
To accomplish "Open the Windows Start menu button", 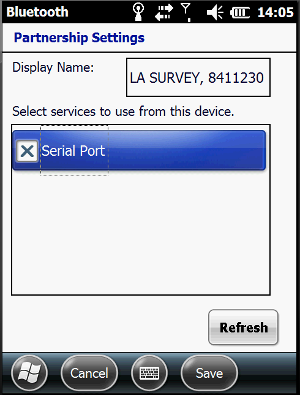I will point(29,372).
